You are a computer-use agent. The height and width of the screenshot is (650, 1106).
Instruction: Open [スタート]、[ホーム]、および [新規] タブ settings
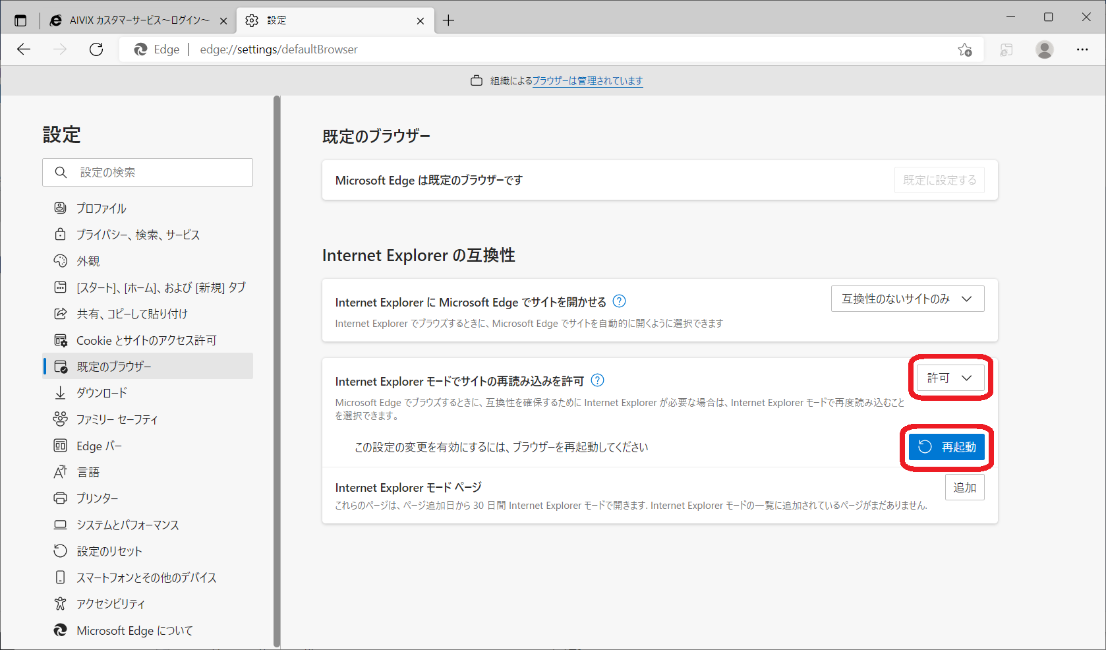[148, 287]
